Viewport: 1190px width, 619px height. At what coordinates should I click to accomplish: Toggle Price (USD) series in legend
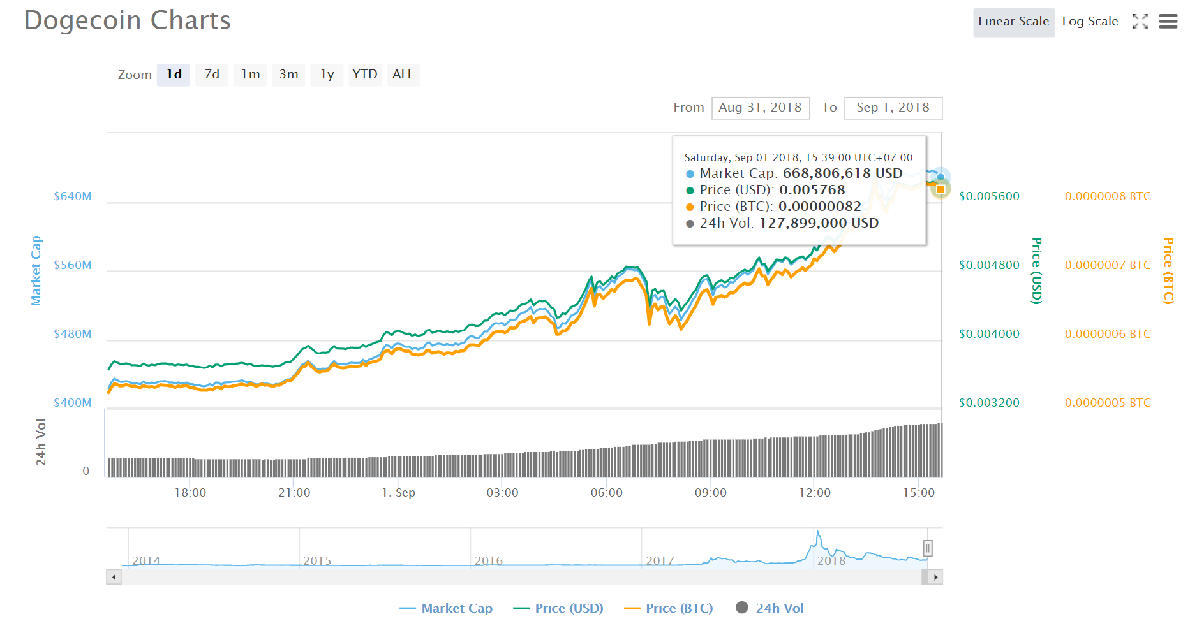coord(558,608)
